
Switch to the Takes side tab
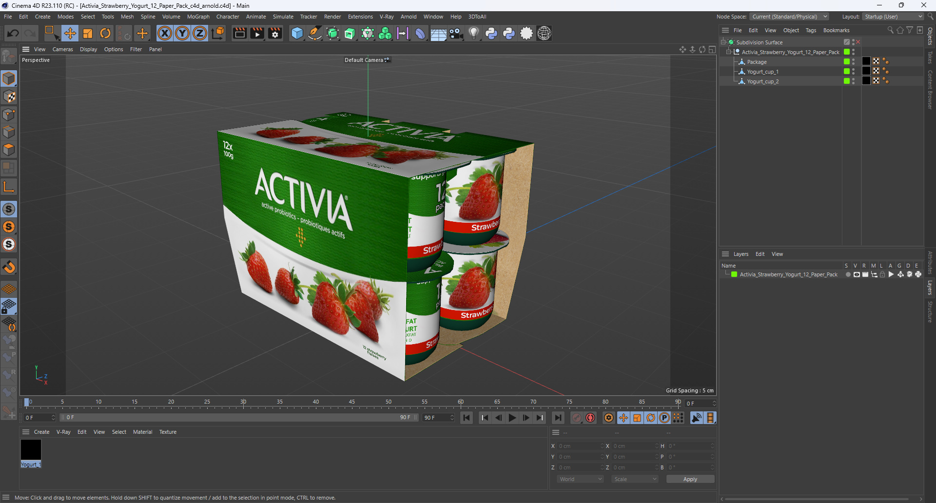[930, 57]
